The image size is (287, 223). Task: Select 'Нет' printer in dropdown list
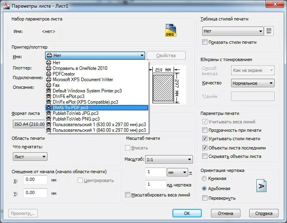coord(97,63)
